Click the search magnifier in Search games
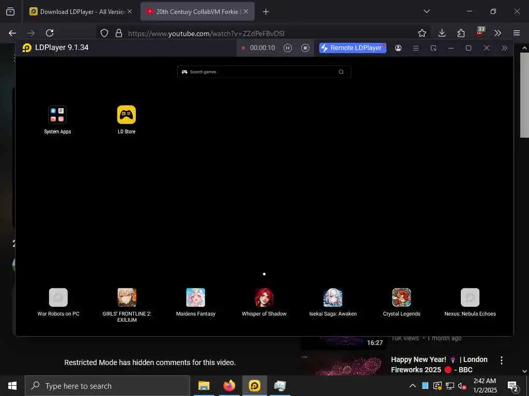529x396 pixels. (341, 72)
